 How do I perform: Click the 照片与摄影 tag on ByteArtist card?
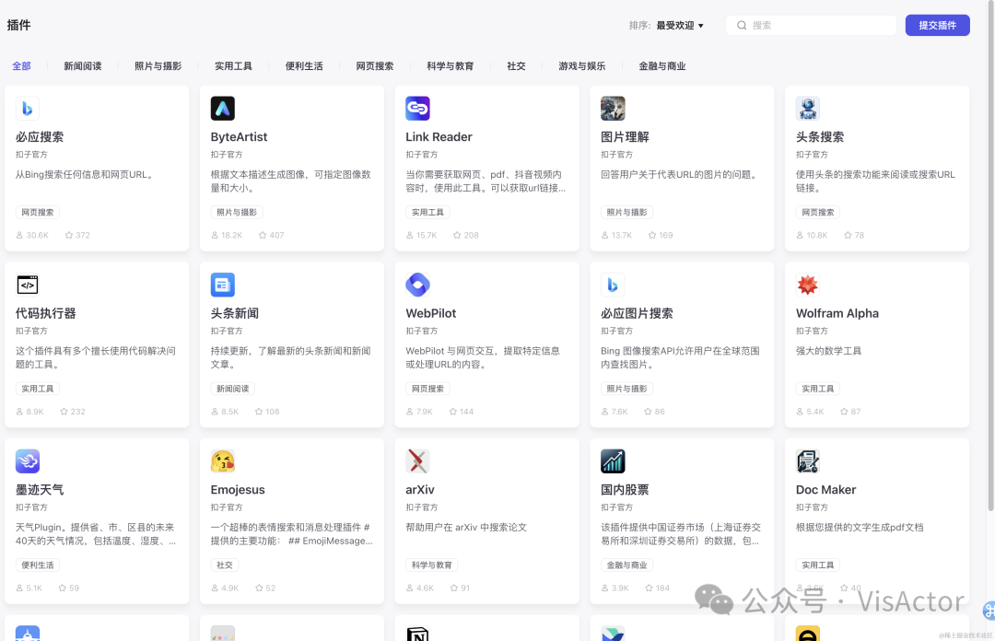pyautogui.click(x=237, y=212)
